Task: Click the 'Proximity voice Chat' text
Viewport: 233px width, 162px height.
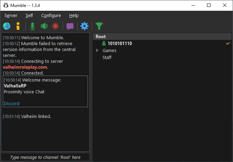Action: [x=24, y=92]
